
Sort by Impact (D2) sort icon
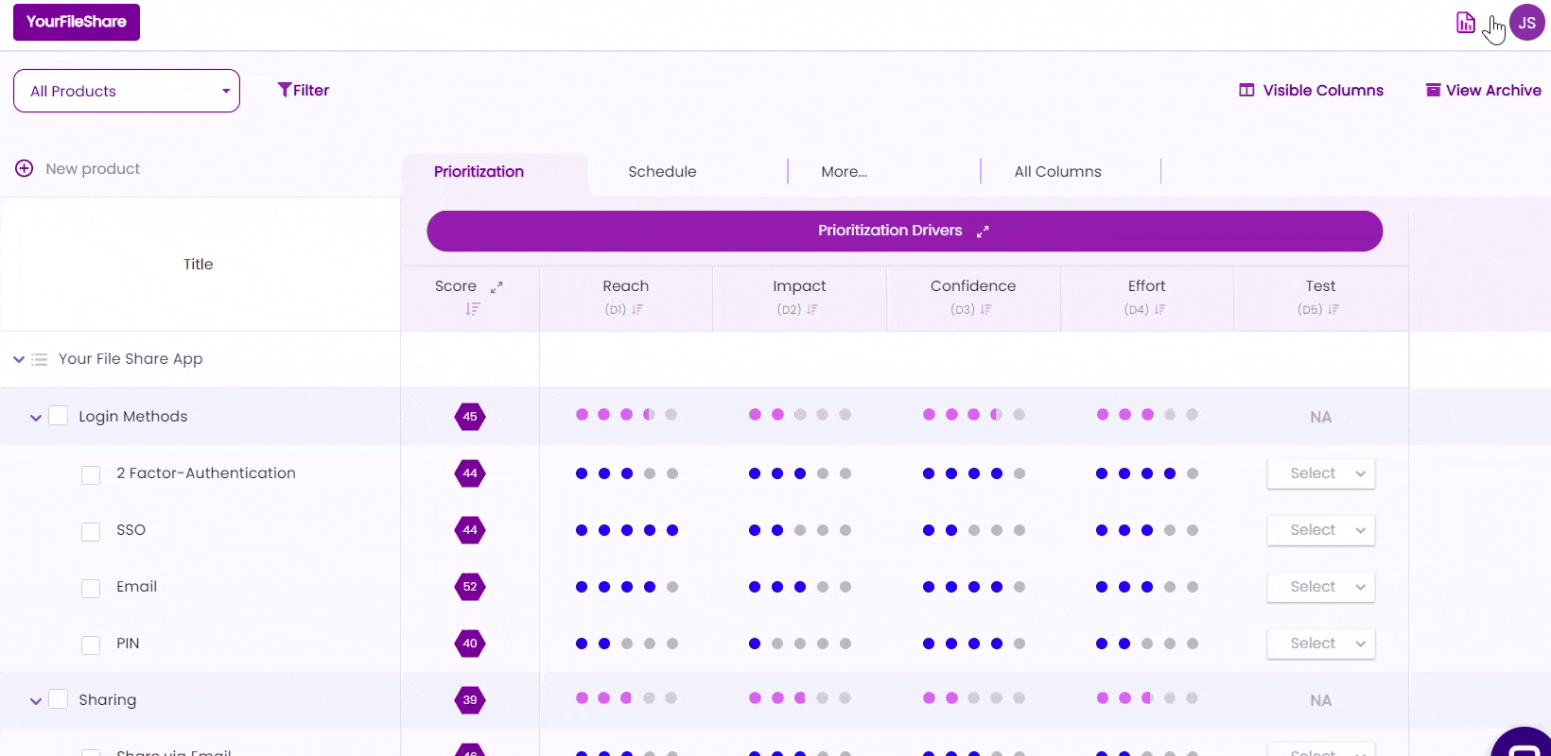coord(811,309)
